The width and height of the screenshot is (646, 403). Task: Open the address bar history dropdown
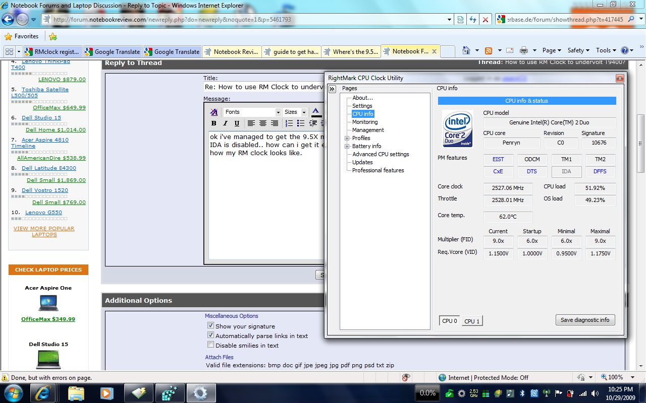(450, 20)
